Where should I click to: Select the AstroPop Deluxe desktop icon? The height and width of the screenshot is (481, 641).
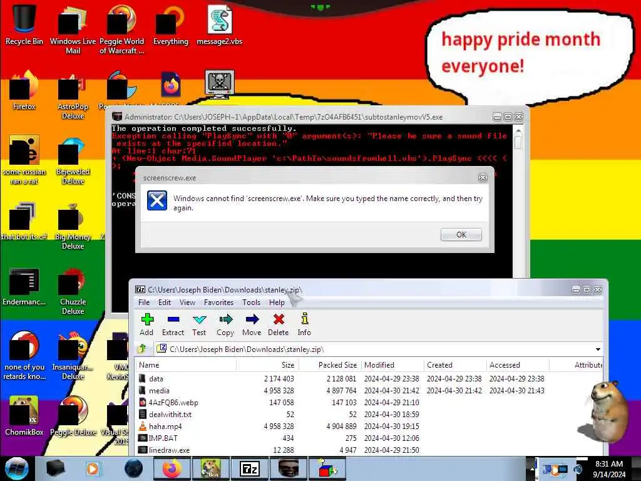click(73, 95)
